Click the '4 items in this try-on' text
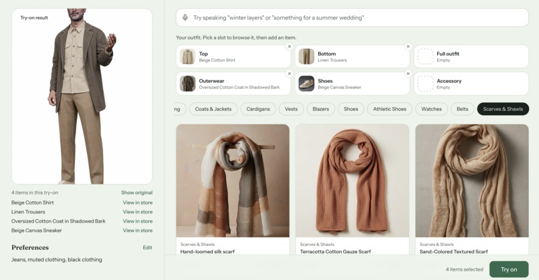 35,192
